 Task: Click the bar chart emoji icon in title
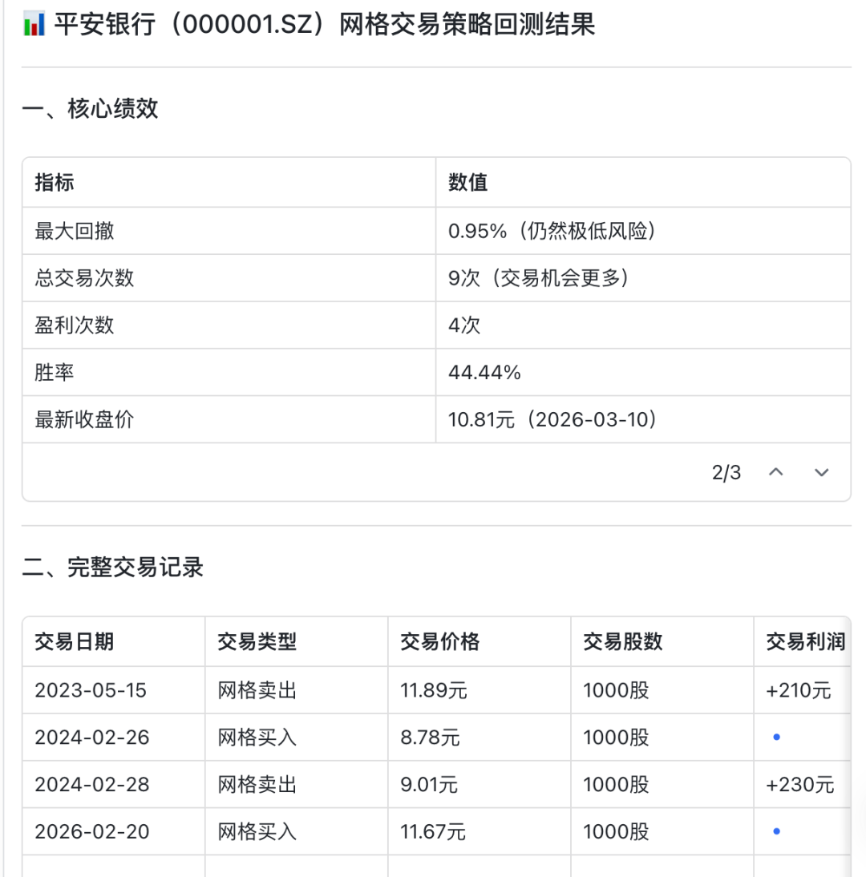34,25
